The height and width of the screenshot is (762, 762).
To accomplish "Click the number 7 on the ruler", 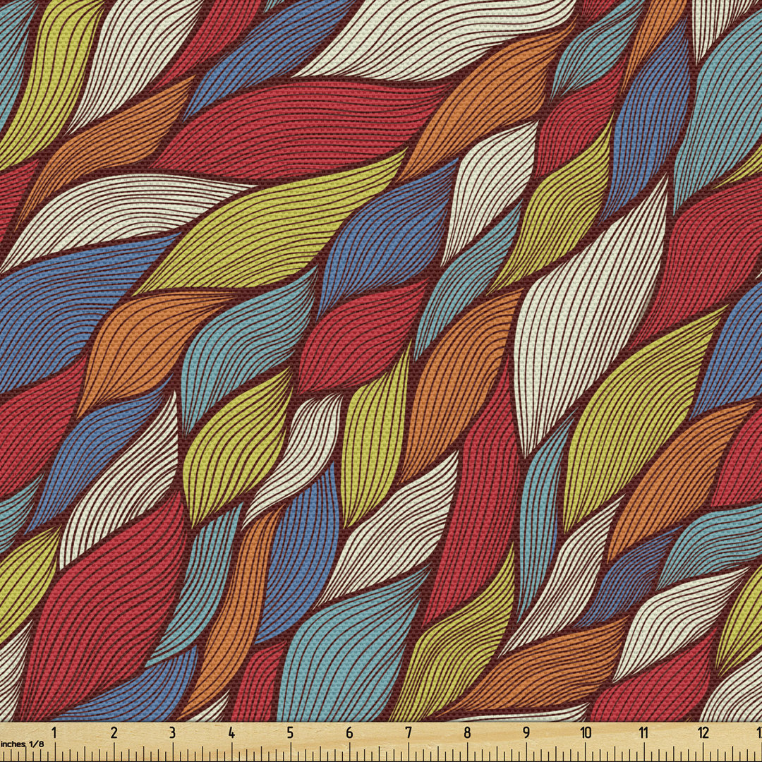I will tap(409, 733).
